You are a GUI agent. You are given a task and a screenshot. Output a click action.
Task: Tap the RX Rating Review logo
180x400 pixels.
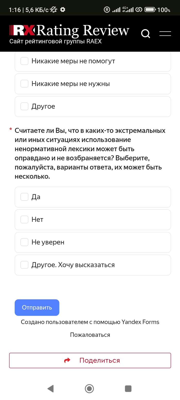click(x=69, y=31)
